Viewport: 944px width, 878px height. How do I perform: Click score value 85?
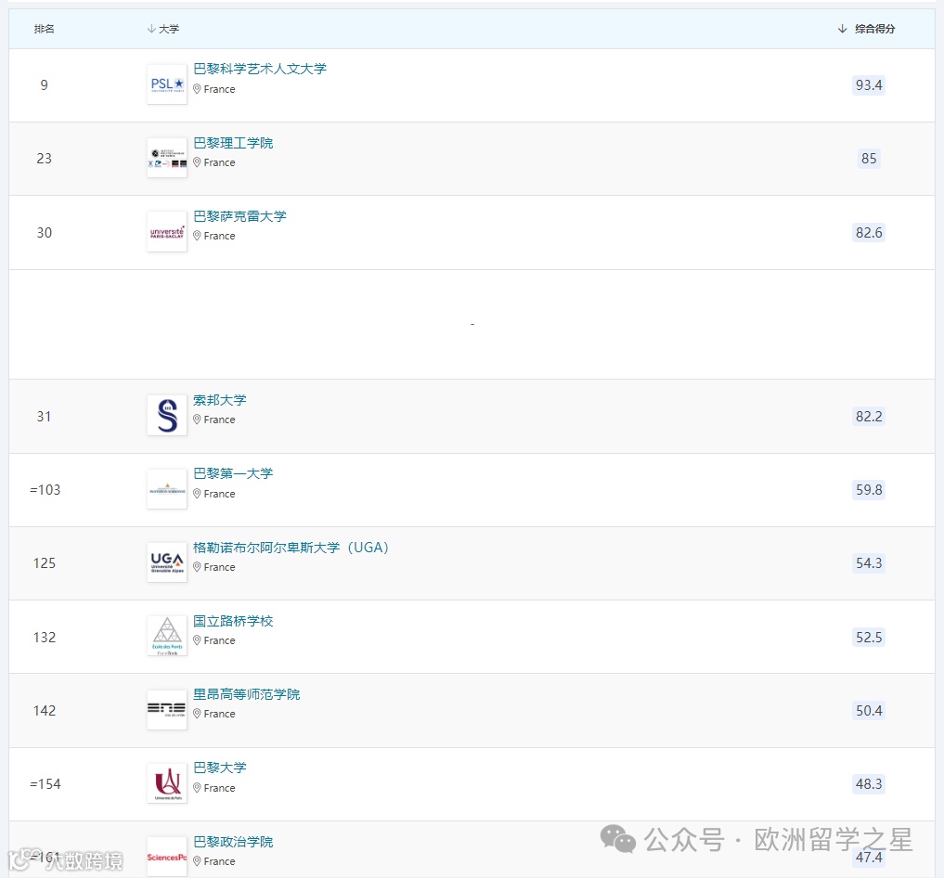(x=869, y=159)
